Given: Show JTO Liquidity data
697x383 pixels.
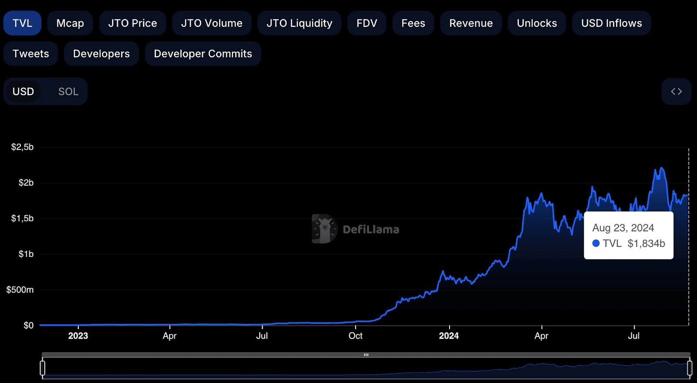Looking at the screenshot, I should (299, 23).
